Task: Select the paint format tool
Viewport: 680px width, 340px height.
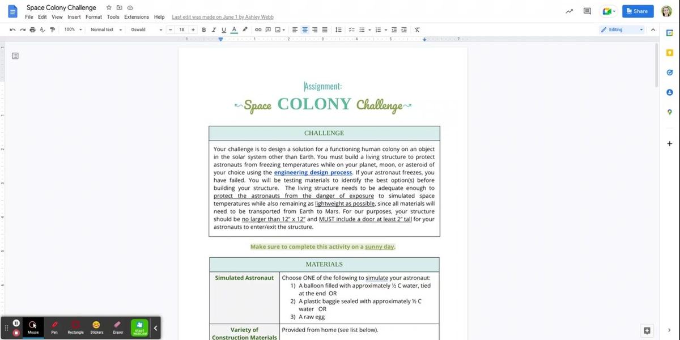Action: [x=53, y=29]
